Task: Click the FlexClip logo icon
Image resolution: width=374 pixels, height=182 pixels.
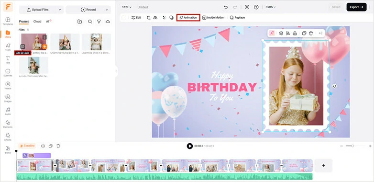Action: [x=8, y=7]
